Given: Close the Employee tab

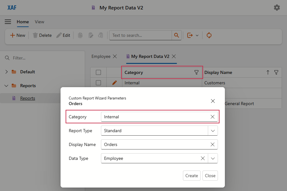Looking at the screenshot, I should pyautogui.click(x=115, y=56).
